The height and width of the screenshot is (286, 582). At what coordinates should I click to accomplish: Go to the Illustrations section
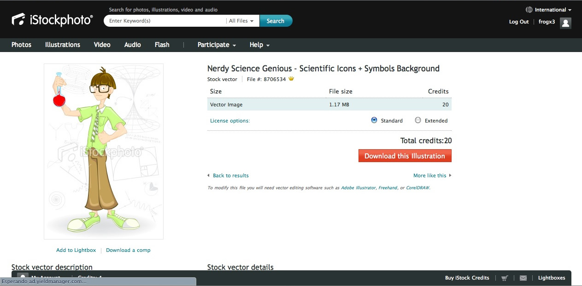click(63, 45)
